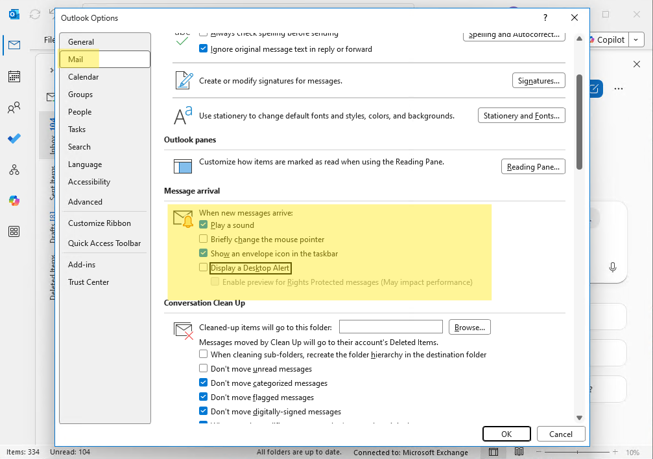Click the Help question mark in the dialog title bar

coord(545,18)
